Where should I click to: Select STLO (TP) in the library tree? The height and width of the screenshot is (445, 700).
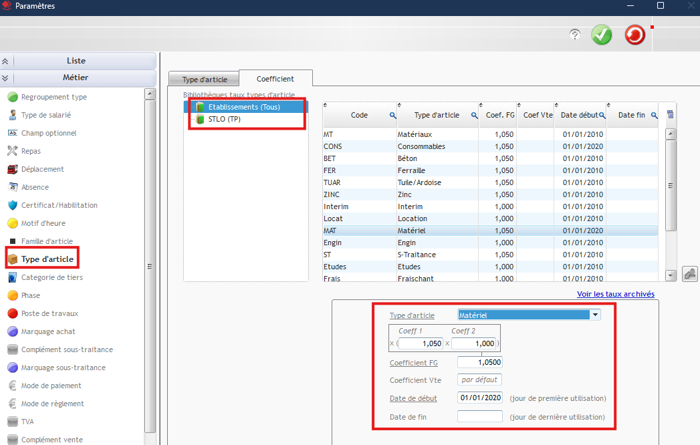(x=224, y=119)
